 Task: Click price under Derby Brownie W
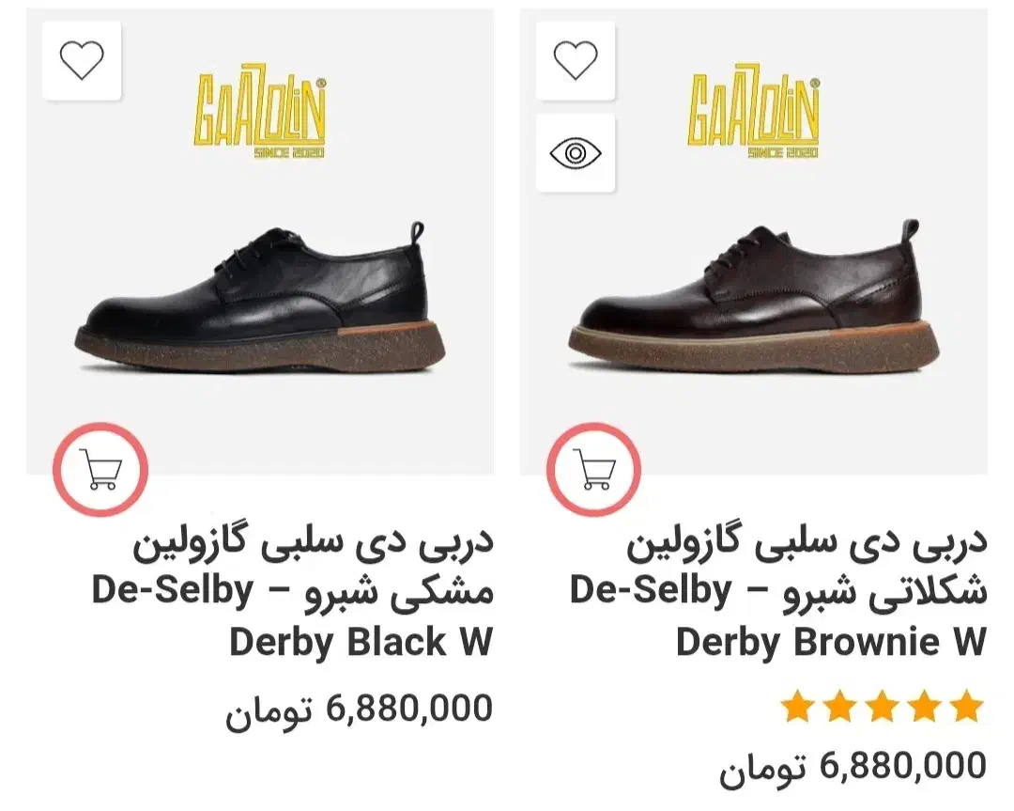pos(853,767)
